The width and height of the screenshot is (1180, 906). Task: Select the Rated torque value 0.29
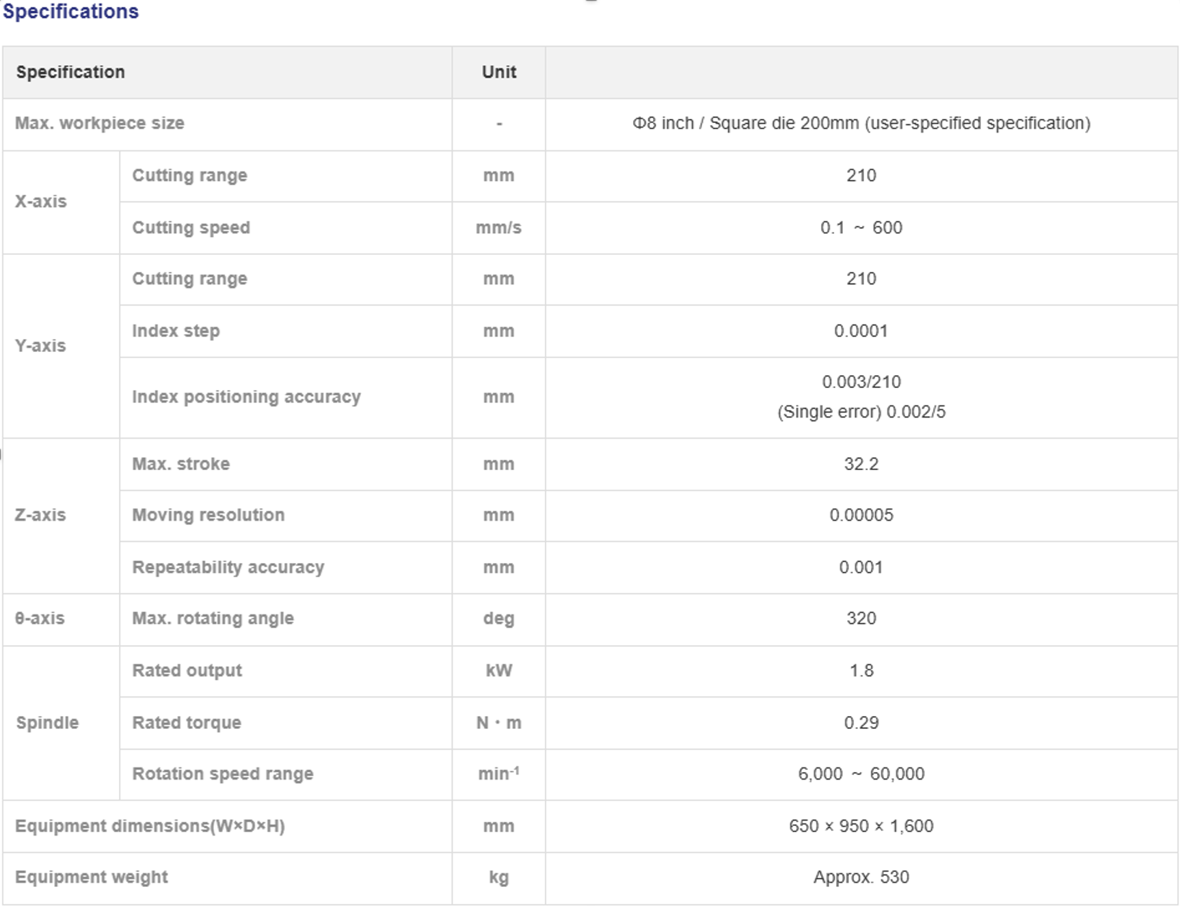[x=861, y=723]
